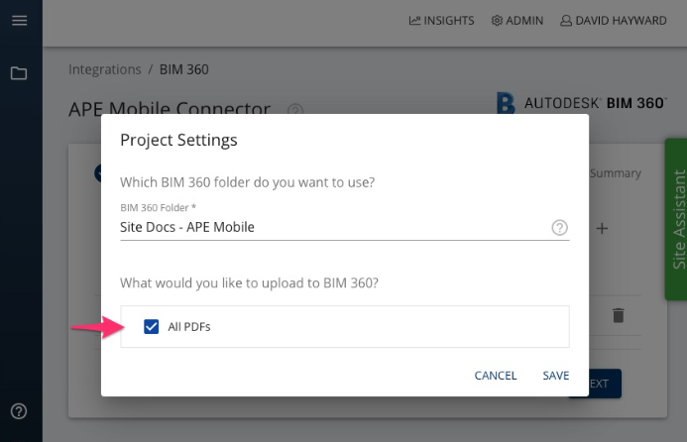
Task: Click help icon in BIM 360 Folder field
Action: coord(559,227)
